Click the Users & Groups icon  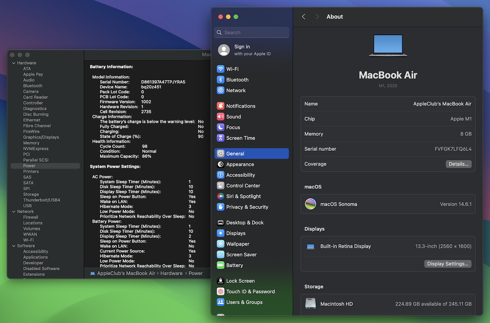(x=220, y=302)
